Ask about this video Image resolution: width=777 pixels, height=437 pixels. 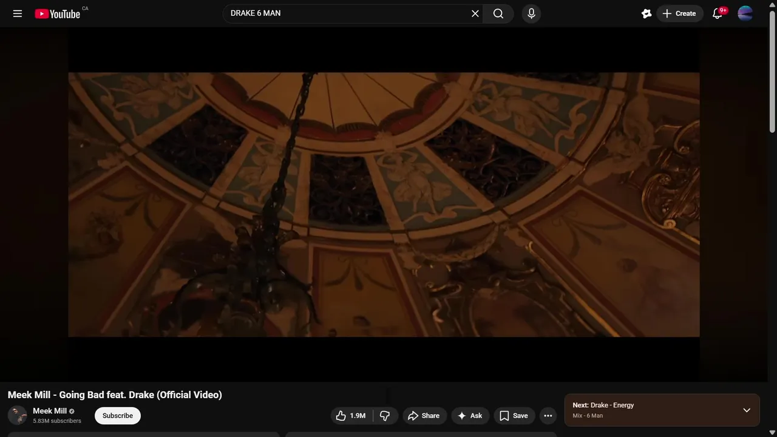pyautogui.click(x=470, y=416)
